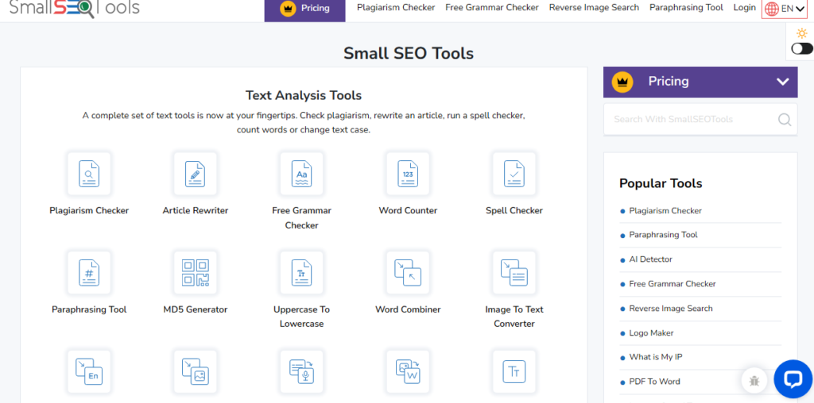814x403 pixels.
Task: Click the third-row icon with a W document
Action: tap(408, 371)
